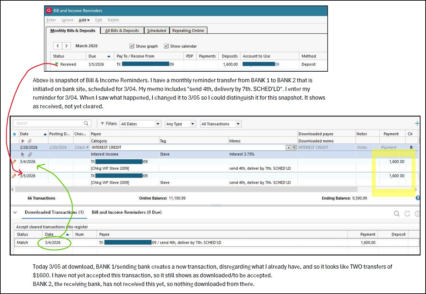426x294 pixels.
Task: Click the INTEREST CREDIT payee field
Action: [x=188, y=147]
